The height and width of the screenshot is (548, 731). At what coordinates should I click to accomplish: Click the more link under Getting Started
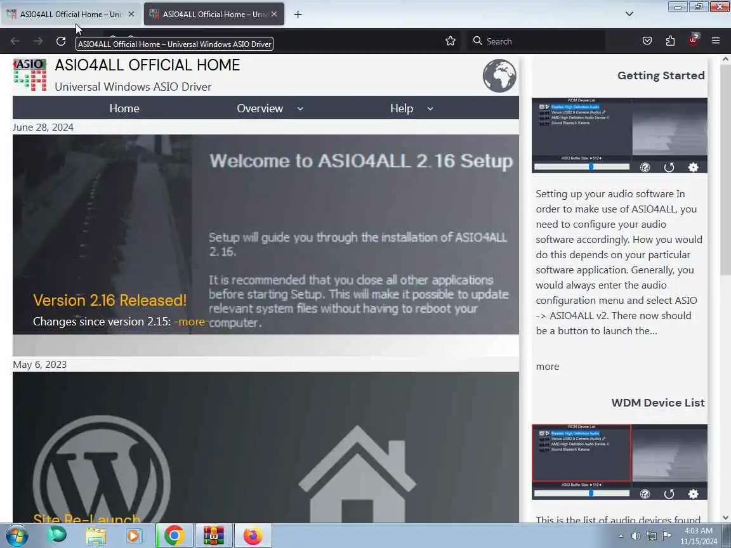[x=548, y=366]
